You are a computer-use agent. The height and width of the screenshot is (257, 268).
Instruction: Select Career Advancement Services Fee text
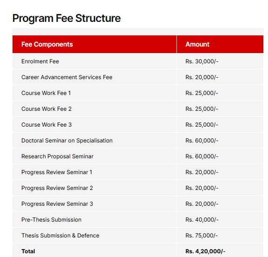(x=67, y=77)
